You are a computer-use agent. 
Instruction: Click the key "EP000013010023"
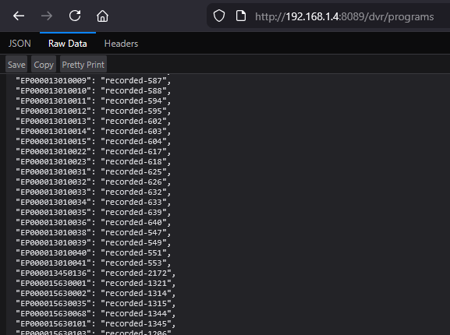[53, 161]
